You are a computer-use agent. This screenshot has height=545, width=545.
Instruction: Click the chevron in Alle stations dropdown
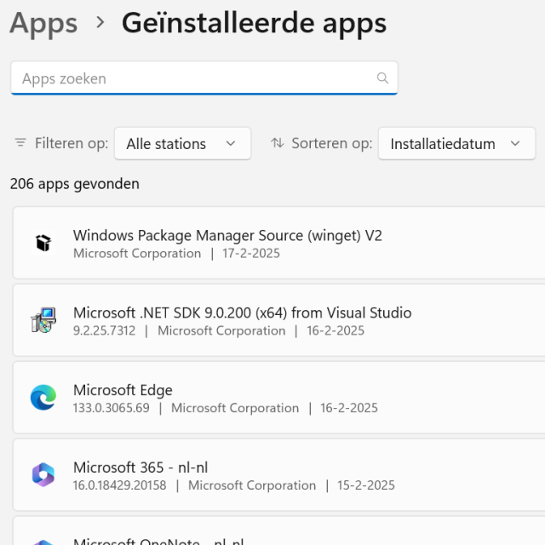[x=231, y=144]
